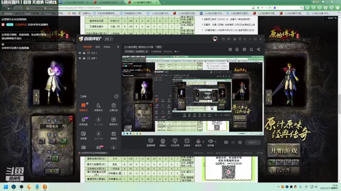Switch to the third sources tab
This screenshot has height=191, width=341.
click(x=107, y=47)
